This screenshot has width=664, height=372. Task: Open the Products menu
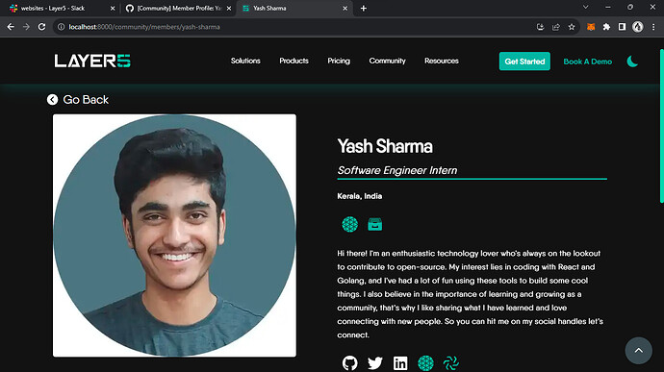tap(294, 61)
